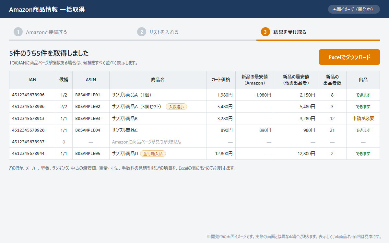Click the 申請が必要 status
The image size is (389, 243).
pos(363,119)
